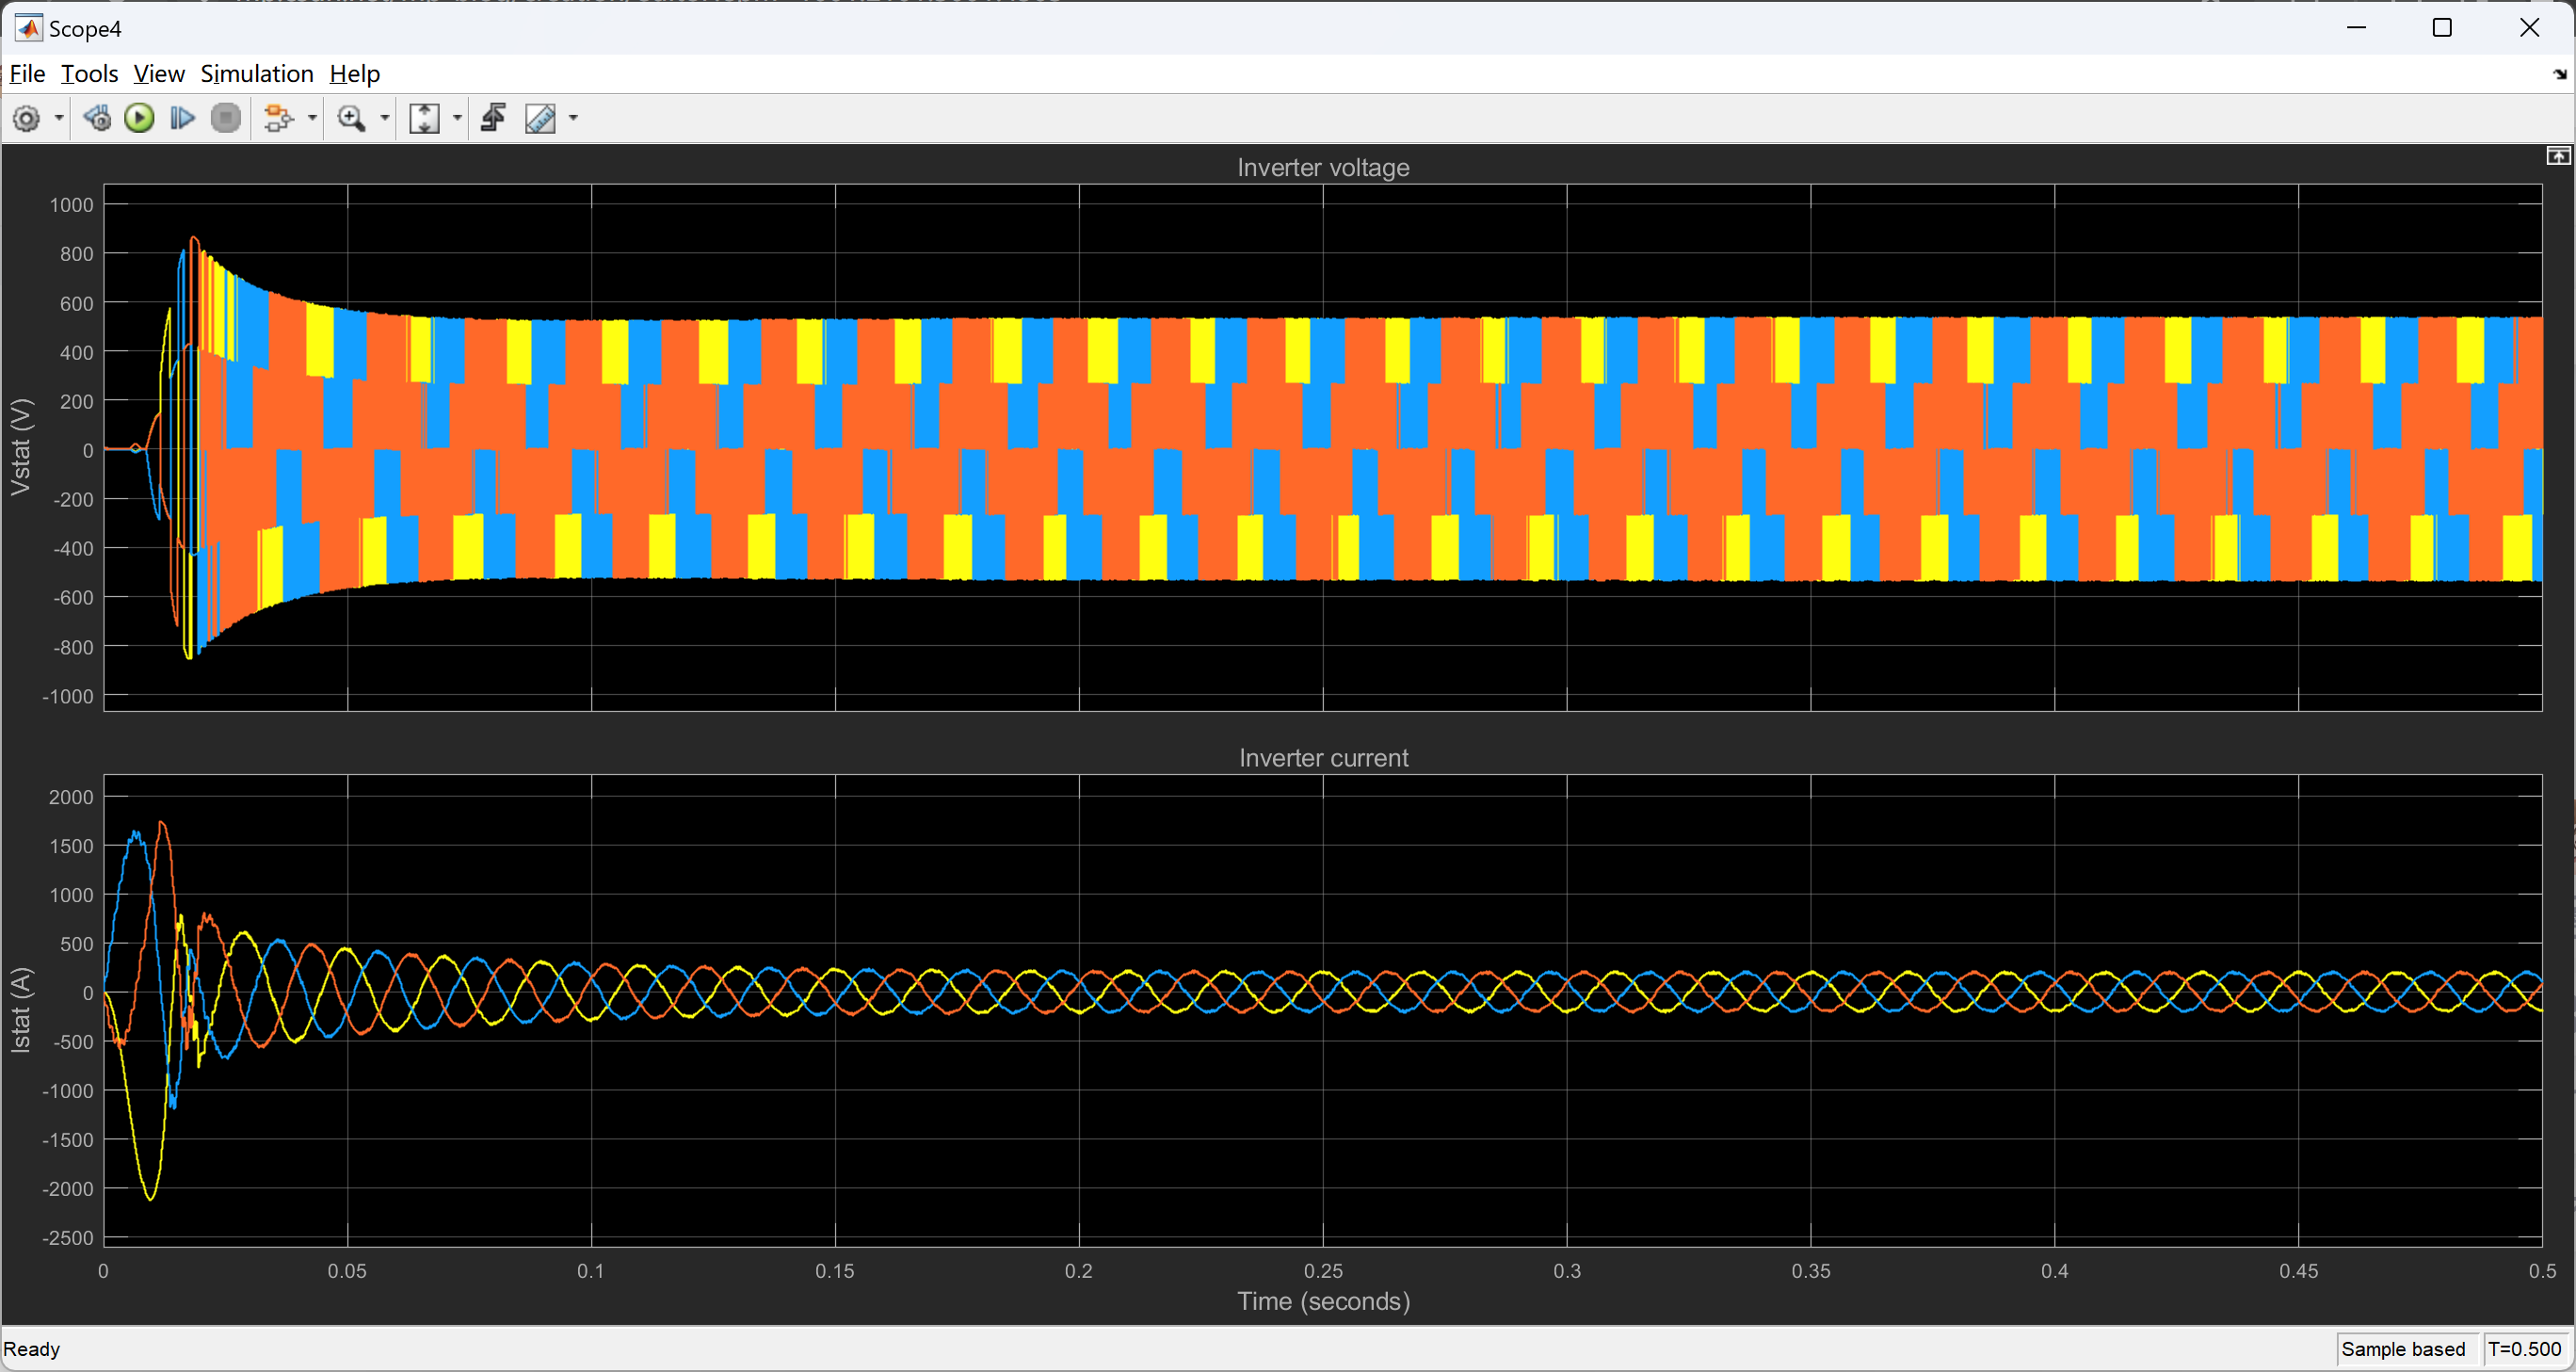This screenshot has height=1372, width=2576.
Task: Click the Step Back simulation button
Action: click(97, 119)
